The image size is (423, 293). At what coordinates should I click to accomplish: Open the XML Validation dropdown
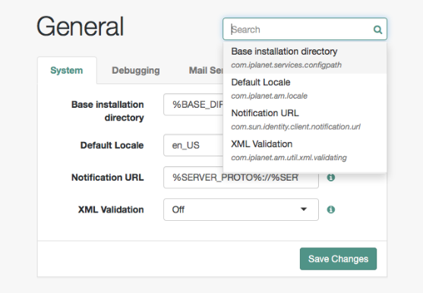(x=241, y=210)
